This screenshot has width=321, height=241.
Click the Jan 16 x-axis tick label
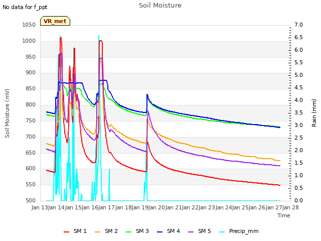pyautogui.click(x=90, y=207)
